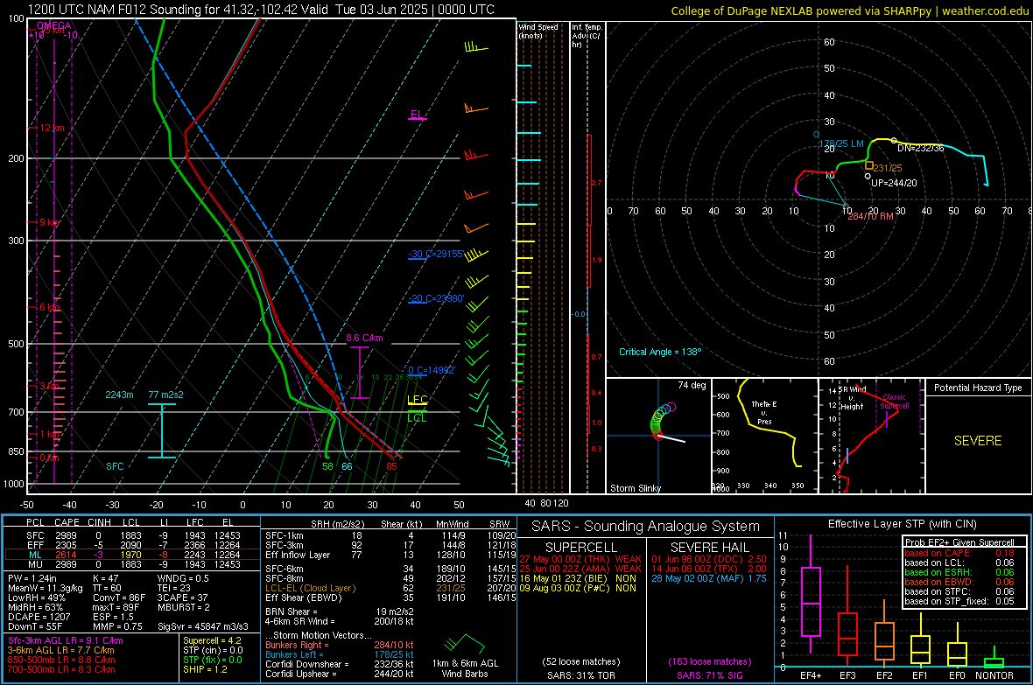Click the Critical Angle = 138° text
Screen dimensions: 1033x685
[660, 352]
